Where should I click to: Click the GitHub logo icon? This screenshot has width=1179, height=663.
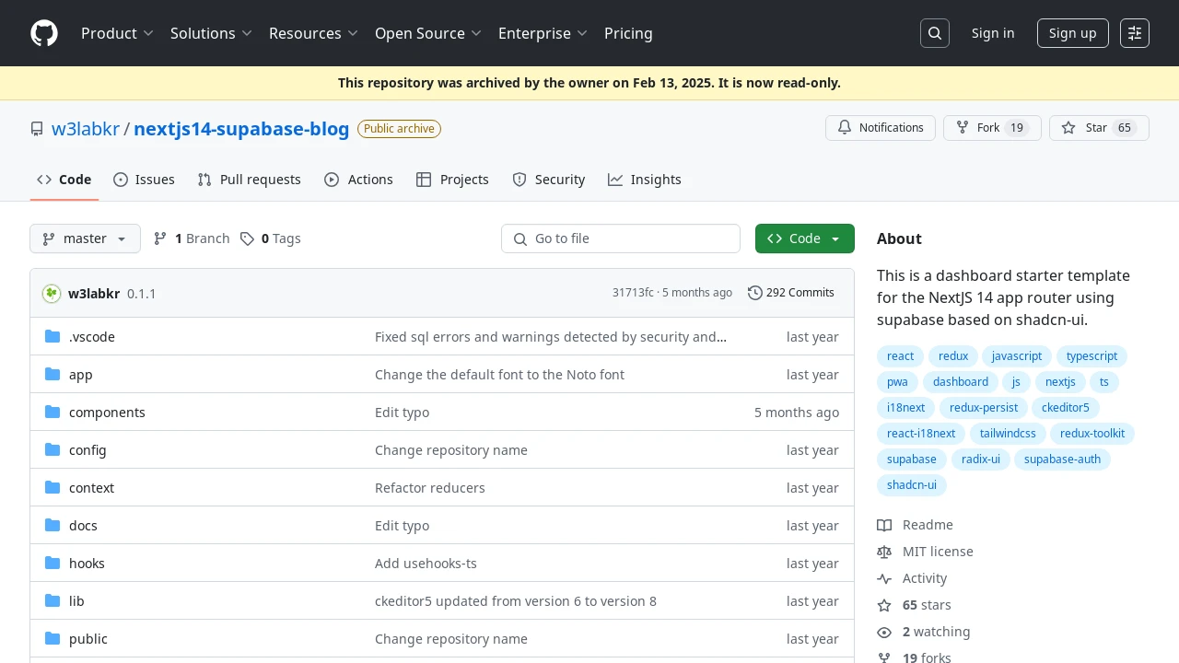point(44,33)
